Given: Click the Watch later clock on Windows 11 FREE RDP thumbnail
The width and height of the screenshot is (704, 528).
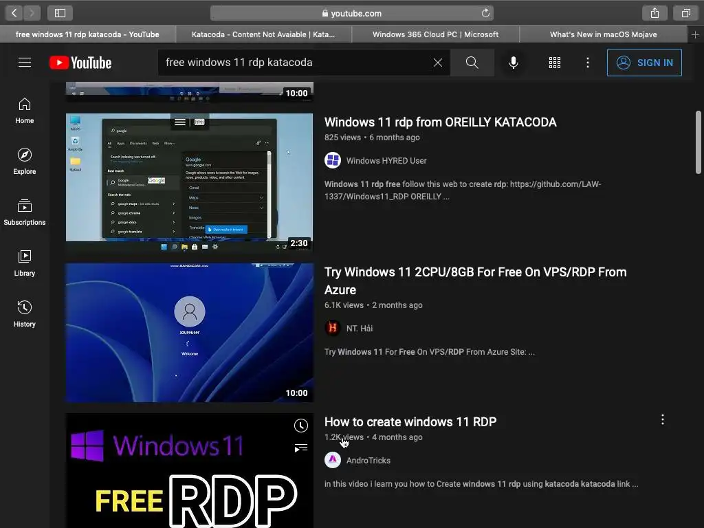Looking at the screenshot, I should tap(301, 426).
